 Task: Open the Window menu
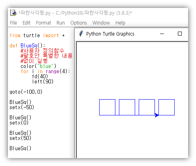[101, 23]
